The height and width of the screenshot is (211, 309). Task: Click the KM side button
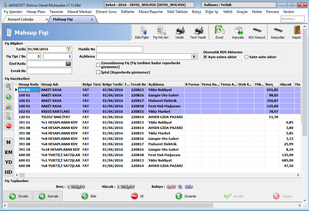tap(8, 152)
